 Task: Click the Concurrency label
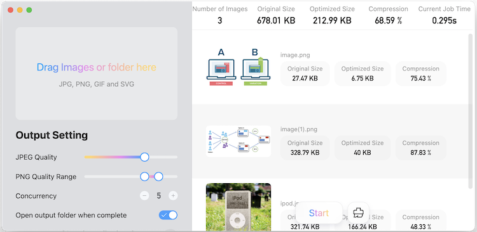click(36, 196)
